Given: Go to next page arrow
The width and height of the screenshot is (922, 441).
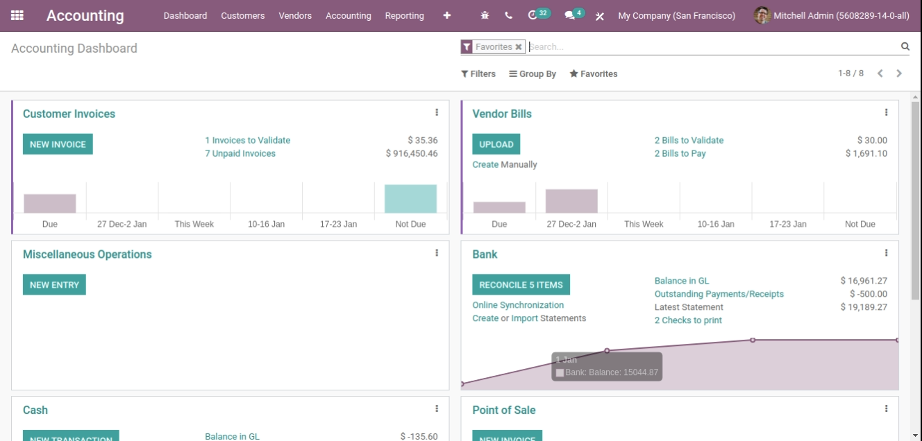Looking at the screenshot, I should (899, 73).
